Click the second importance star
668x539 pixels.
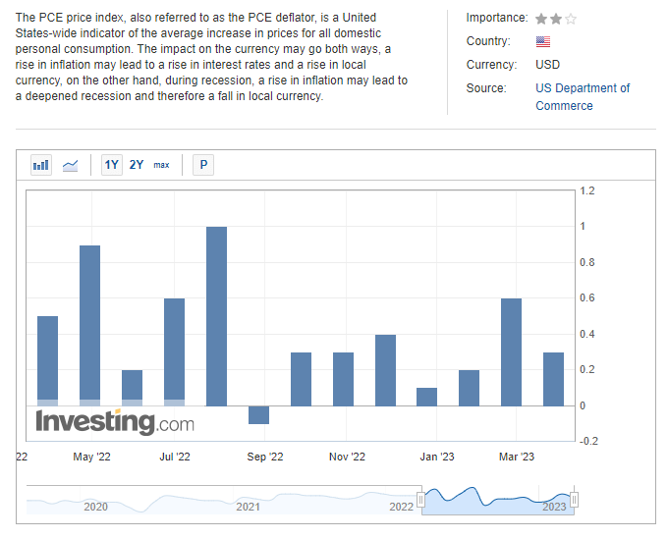point(556,19)
